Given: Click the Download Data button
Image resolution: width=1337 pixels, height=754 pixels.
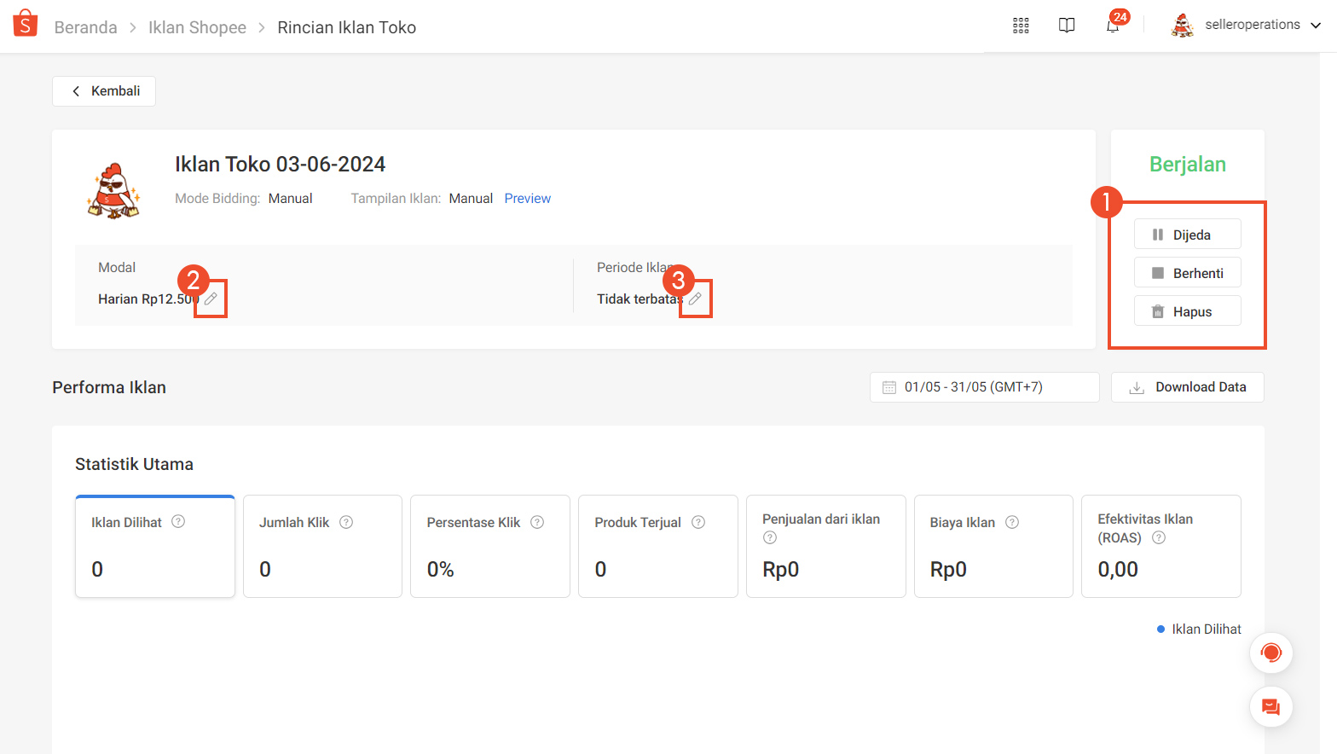Looking at the screenshot, I should tap(1188, 387).
